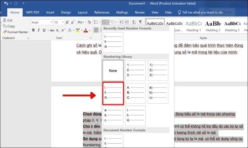Apply the Heading 1 style

click(194, 26)
